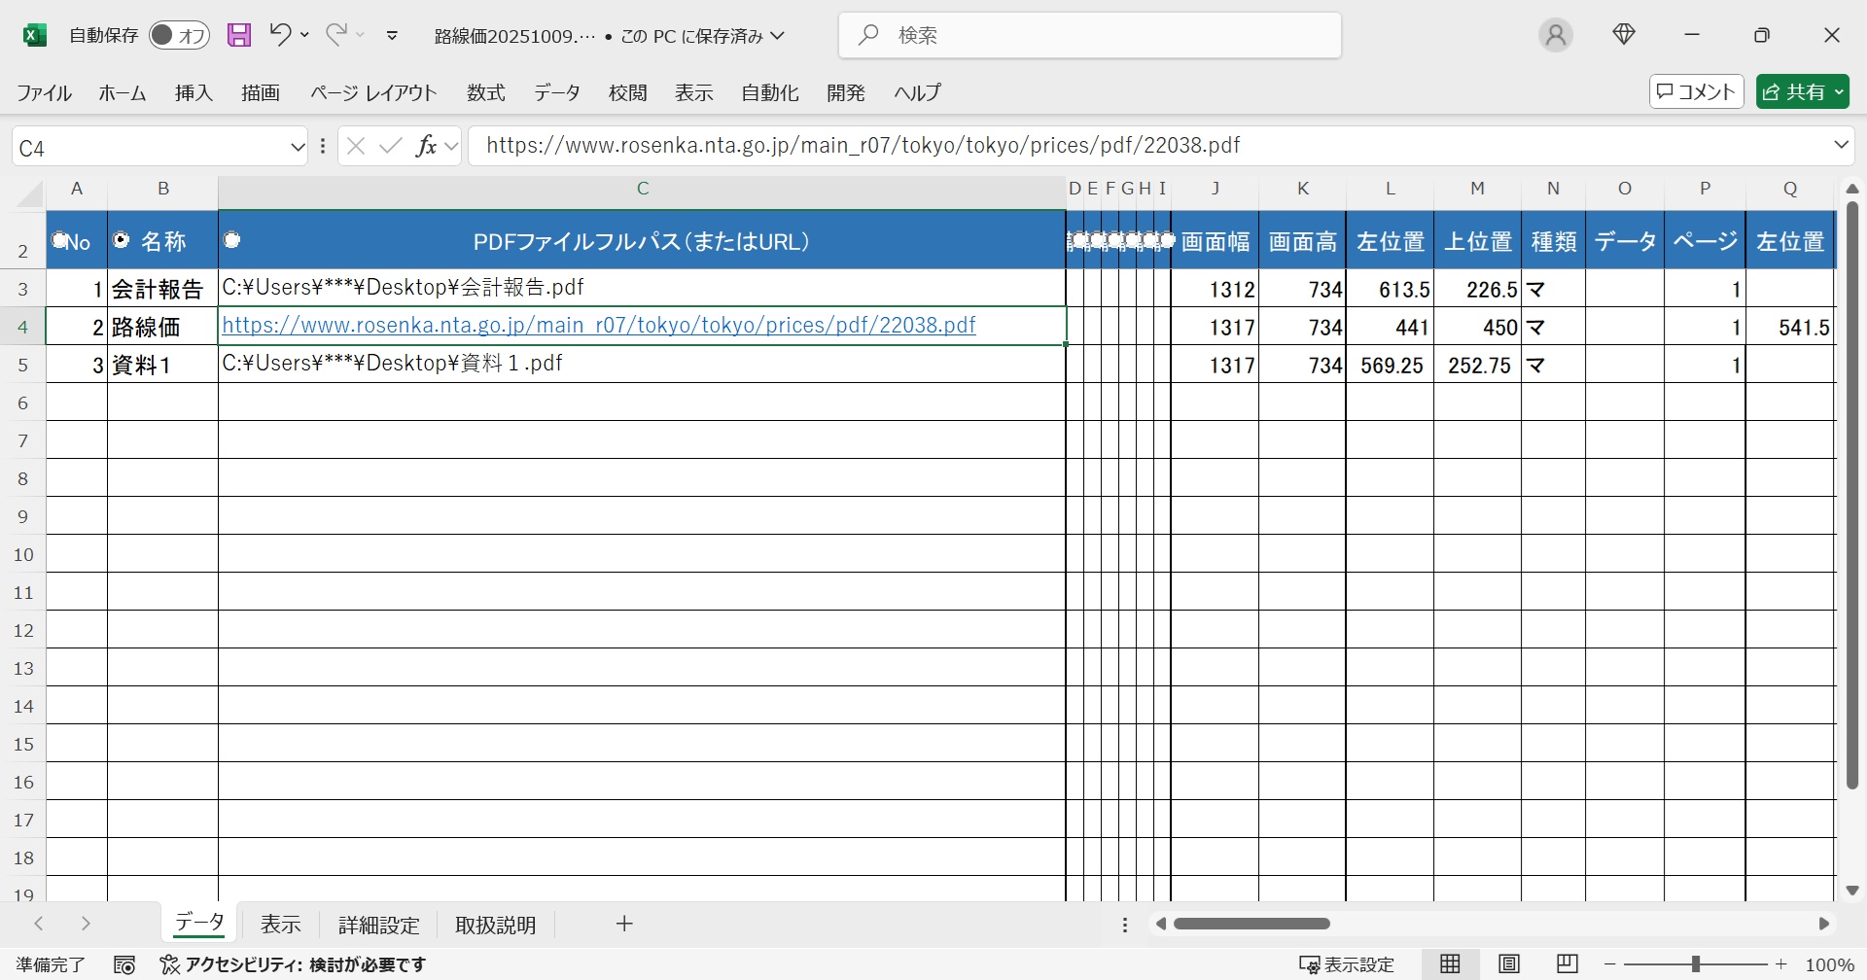Select the radio button beside 名称 header
The image size is (1867, 980).
coord(122,240)
